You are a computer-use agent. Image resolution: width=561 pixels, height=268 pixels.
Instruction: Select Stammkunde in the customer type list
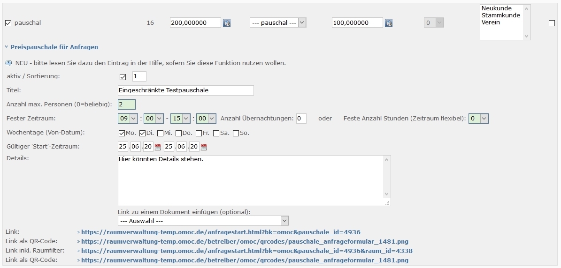tap(500, 15)
